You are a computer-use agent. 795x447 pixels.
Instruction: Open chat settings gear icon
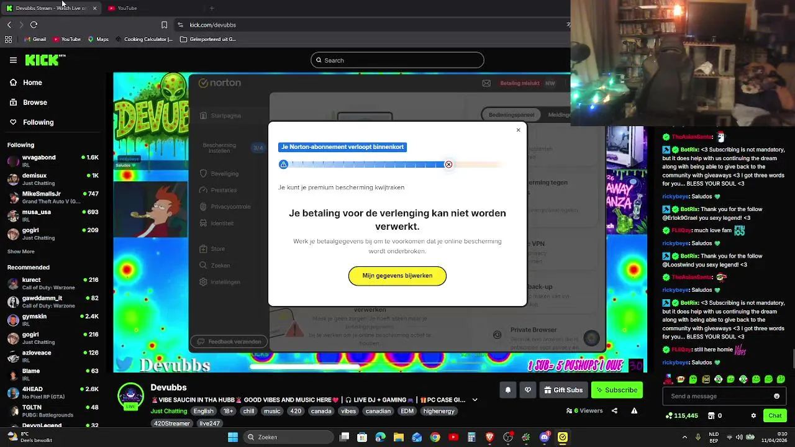tap(753, 415)
